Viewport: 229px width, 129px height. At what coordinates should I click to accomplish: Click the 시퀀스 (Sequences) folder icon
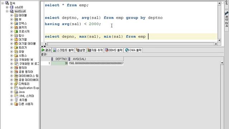[16, 56]
